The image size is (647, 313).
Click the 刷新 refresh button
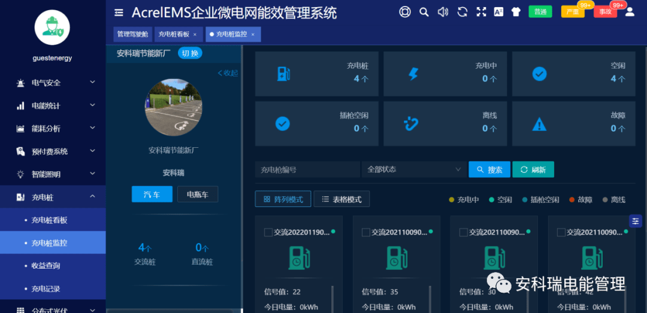coord(533,169)
